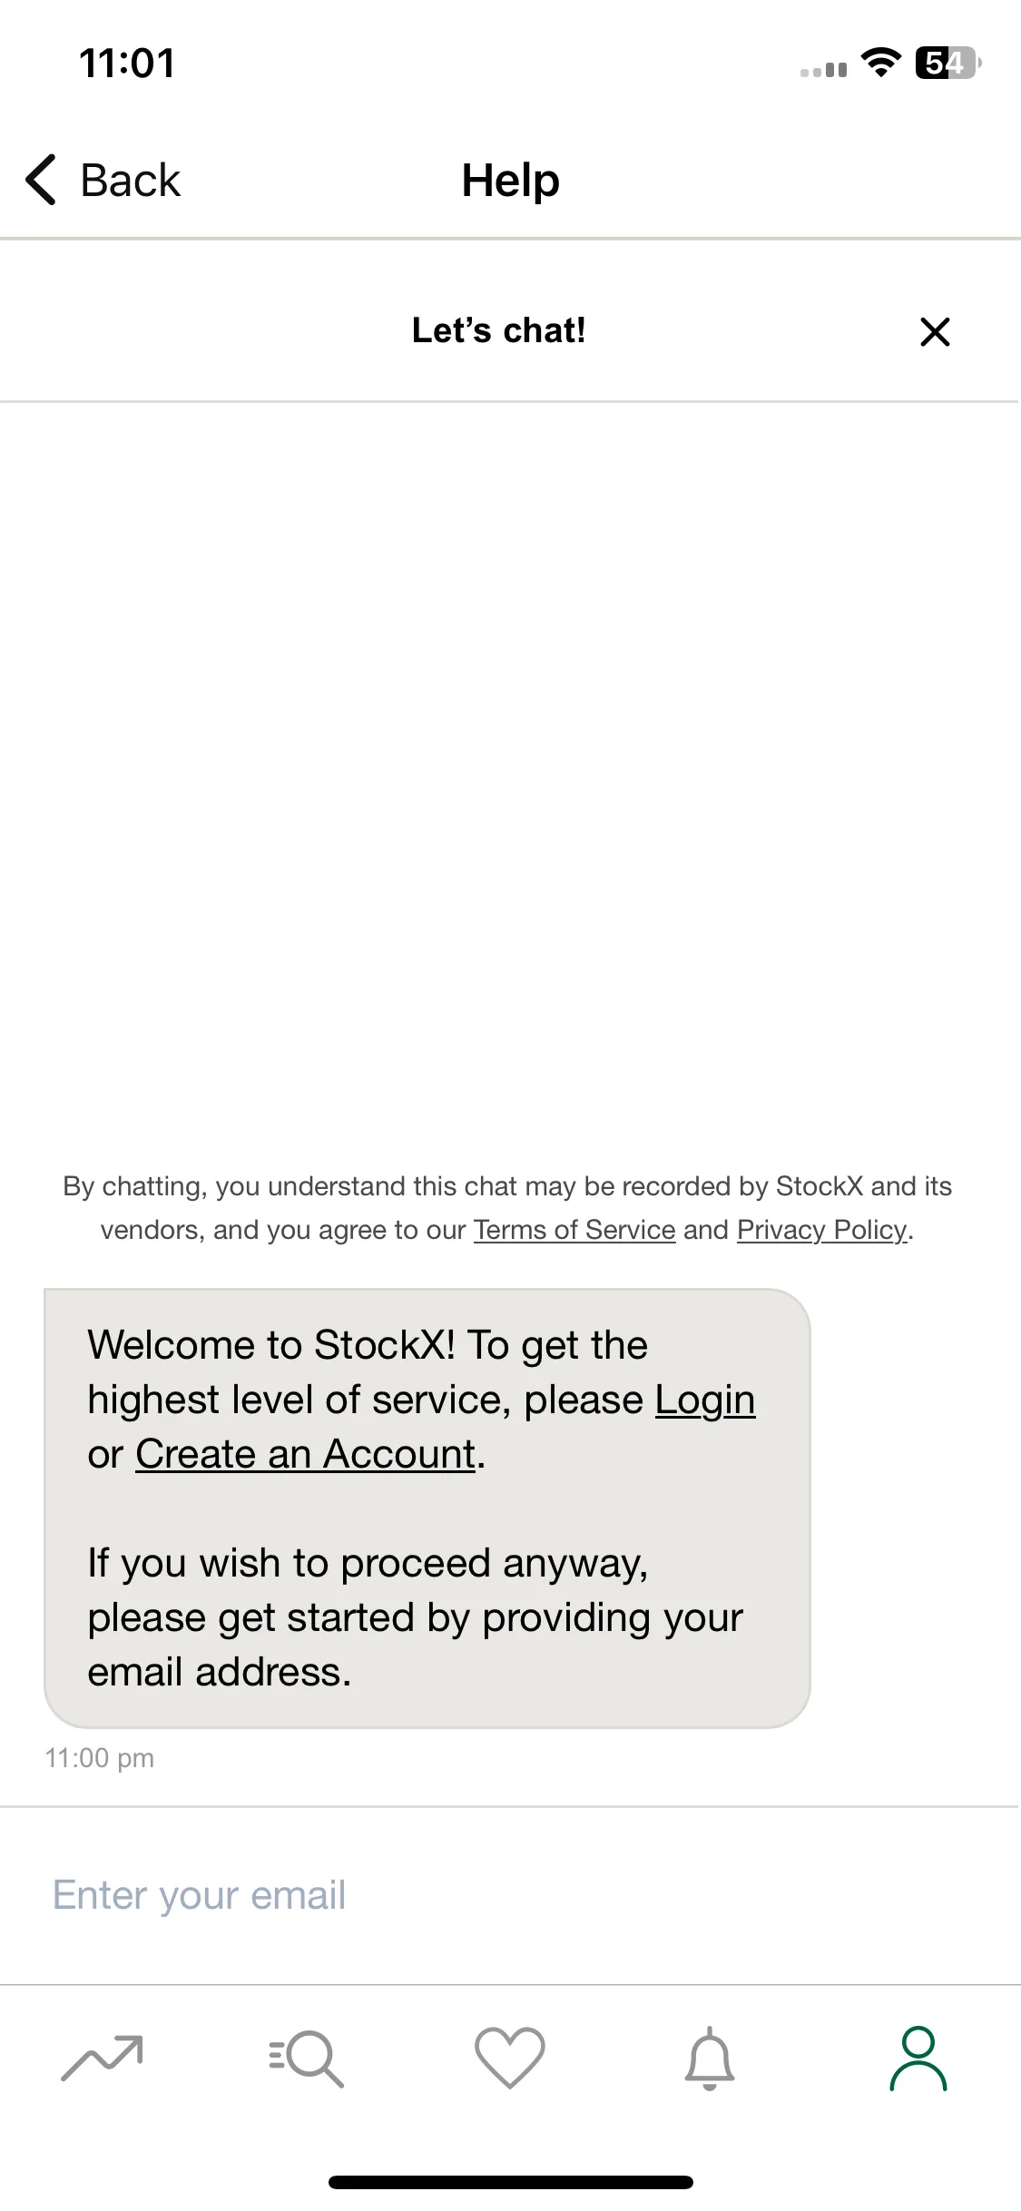
Task: Open the notifications bell tab
Action: [x=710, y=2059]
